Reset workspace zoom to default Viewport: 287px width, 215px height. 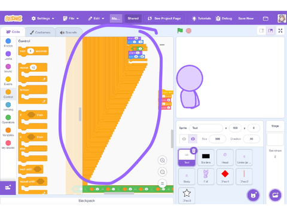[x=163, y=183]
